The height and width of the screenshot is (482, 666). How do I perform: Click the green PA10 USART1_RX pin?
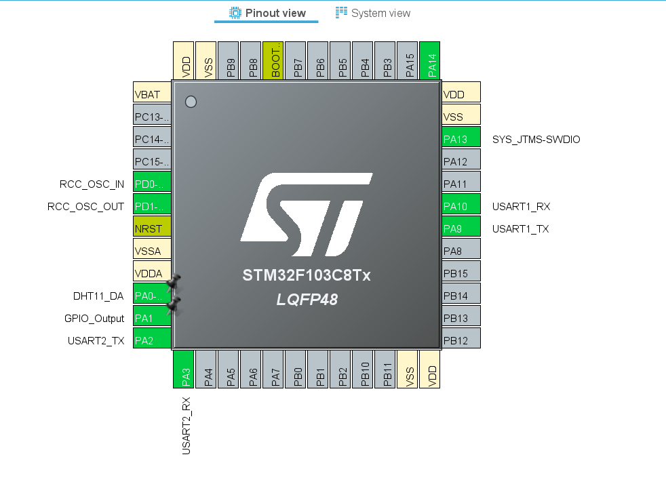(x=461, y=204)
